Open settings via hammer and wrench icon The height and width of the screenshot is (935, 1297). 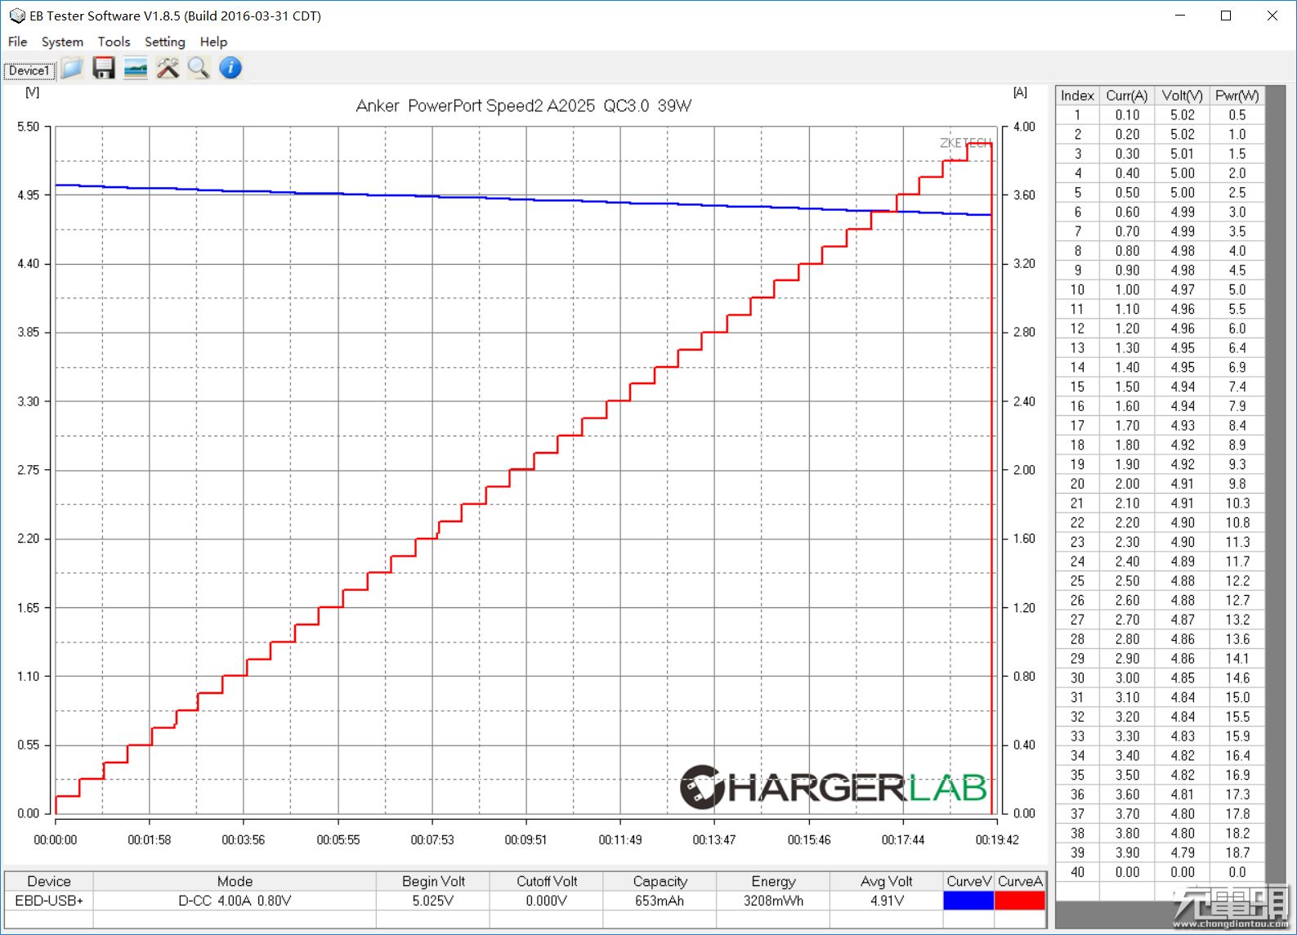(x=168, y=68)
